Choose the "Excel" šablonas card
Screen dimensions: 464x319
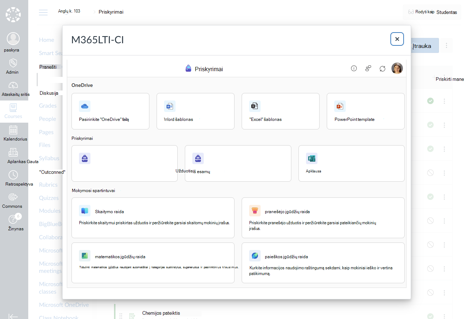click(x=281, y=111)
